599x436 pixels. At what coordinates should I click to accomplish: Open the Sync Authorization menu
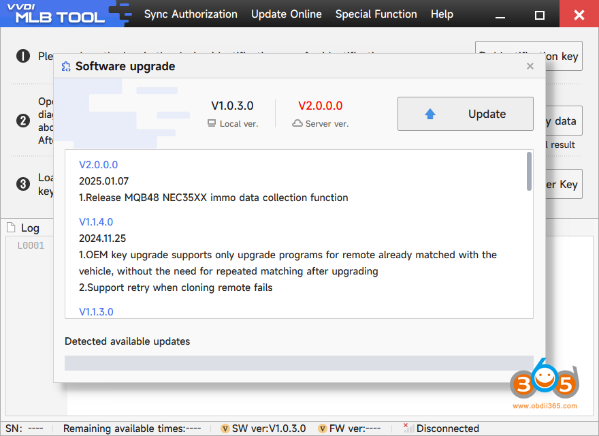coord(191,14)
